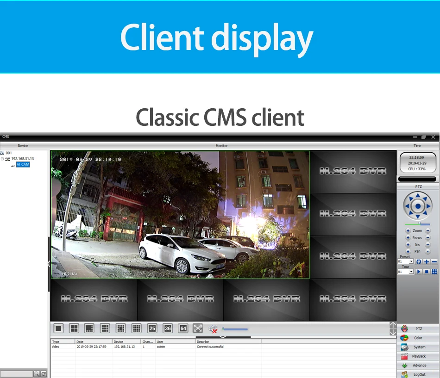Screen dimensions: 440x378
Task: Switch to 4-view grid layout
Action: click(74, 328)
